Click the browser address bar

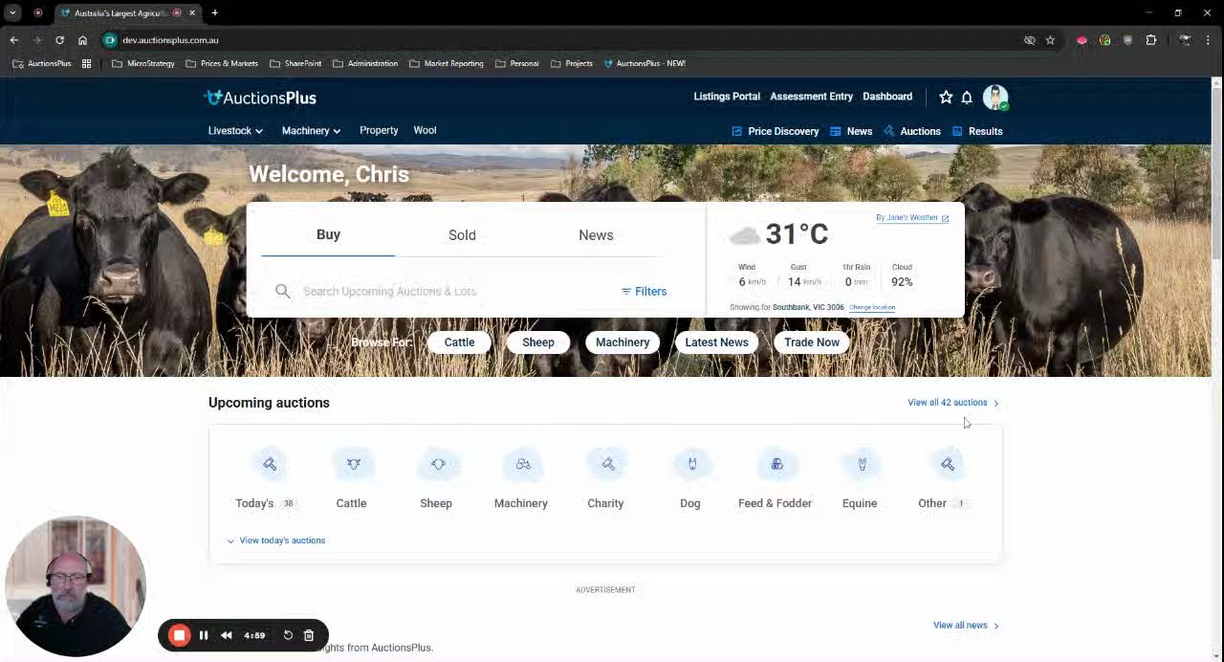[564, 40]
